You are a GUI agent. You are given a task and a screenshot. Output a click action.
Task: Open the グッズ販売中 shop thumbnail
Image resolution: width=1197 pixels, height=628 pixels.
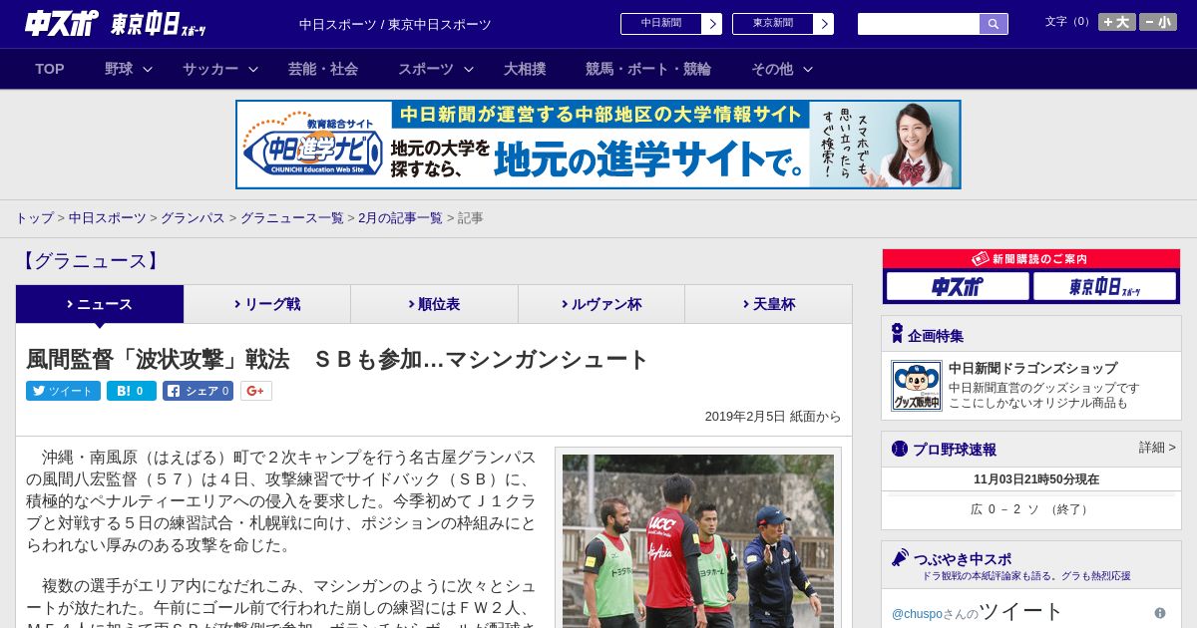click(917, 386)
